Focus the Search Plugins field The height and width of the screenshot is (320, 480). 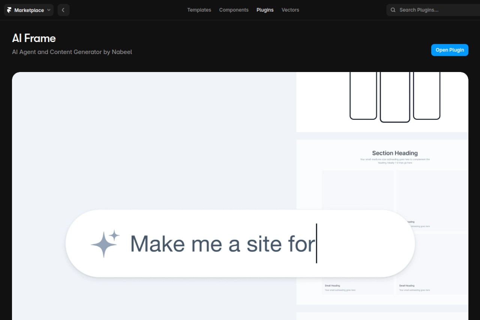click(433, 10)
